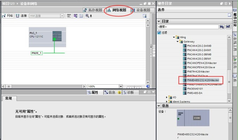Click the 连接 (Connections) toolbar button
This screenshot has width=238, height=140.
pyautogui.click(x=21, y=16)
